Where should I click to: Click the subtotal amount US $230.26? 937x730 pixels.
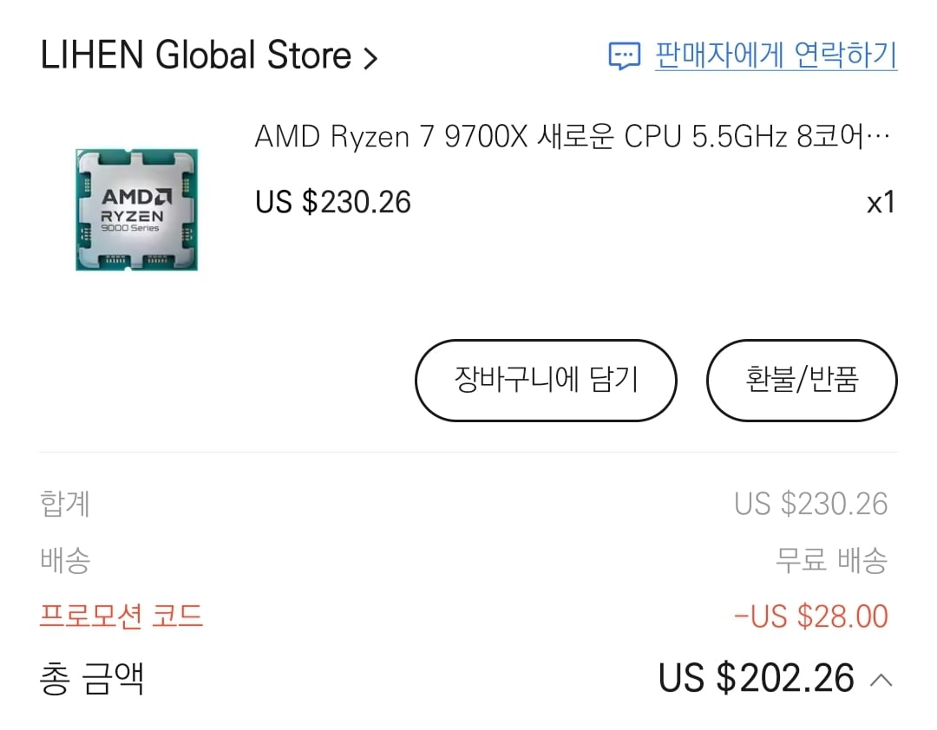(x=811, y=504)
